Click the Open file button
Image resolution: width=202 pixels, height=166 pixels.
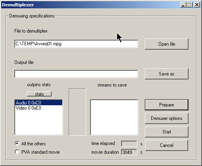167,44
